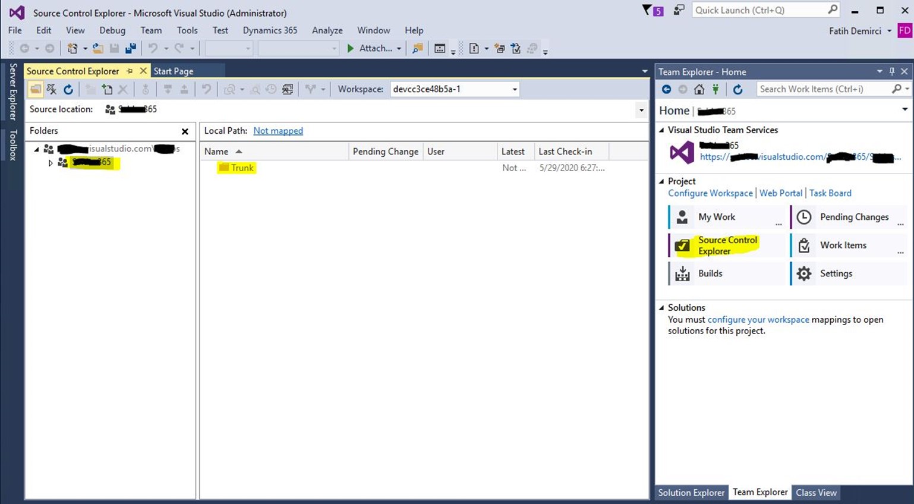Toggle the folders pane icon in toolbar

pyautogui.click(x=36, y=89)
